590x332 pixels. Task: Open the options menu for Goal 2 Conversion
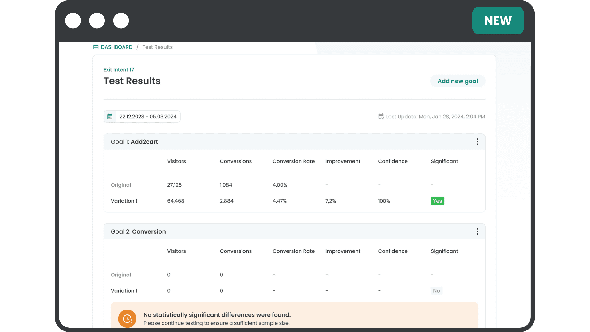tap(477, 231)
